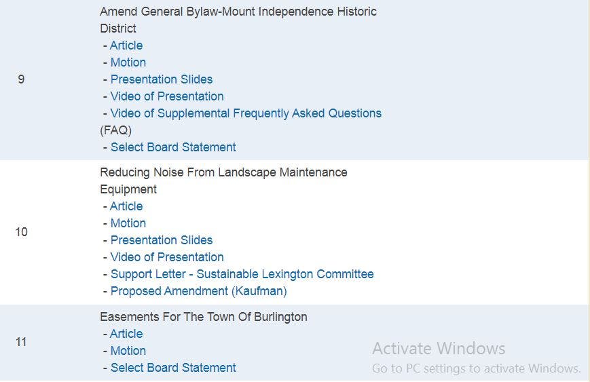Open Select Board Statement for Burlington Easements item
This screenshot has height=382, width=590.
(173, 368)
